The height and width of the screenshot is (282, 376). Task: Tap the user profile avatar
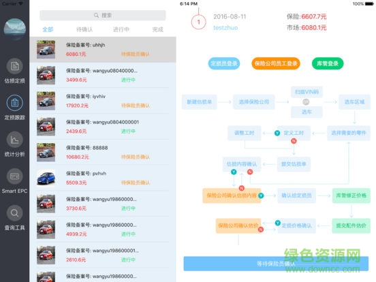point(14,29)
